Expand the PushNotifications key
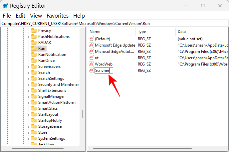The width and height of the screenshot is (229, 152). coord(28,37)
